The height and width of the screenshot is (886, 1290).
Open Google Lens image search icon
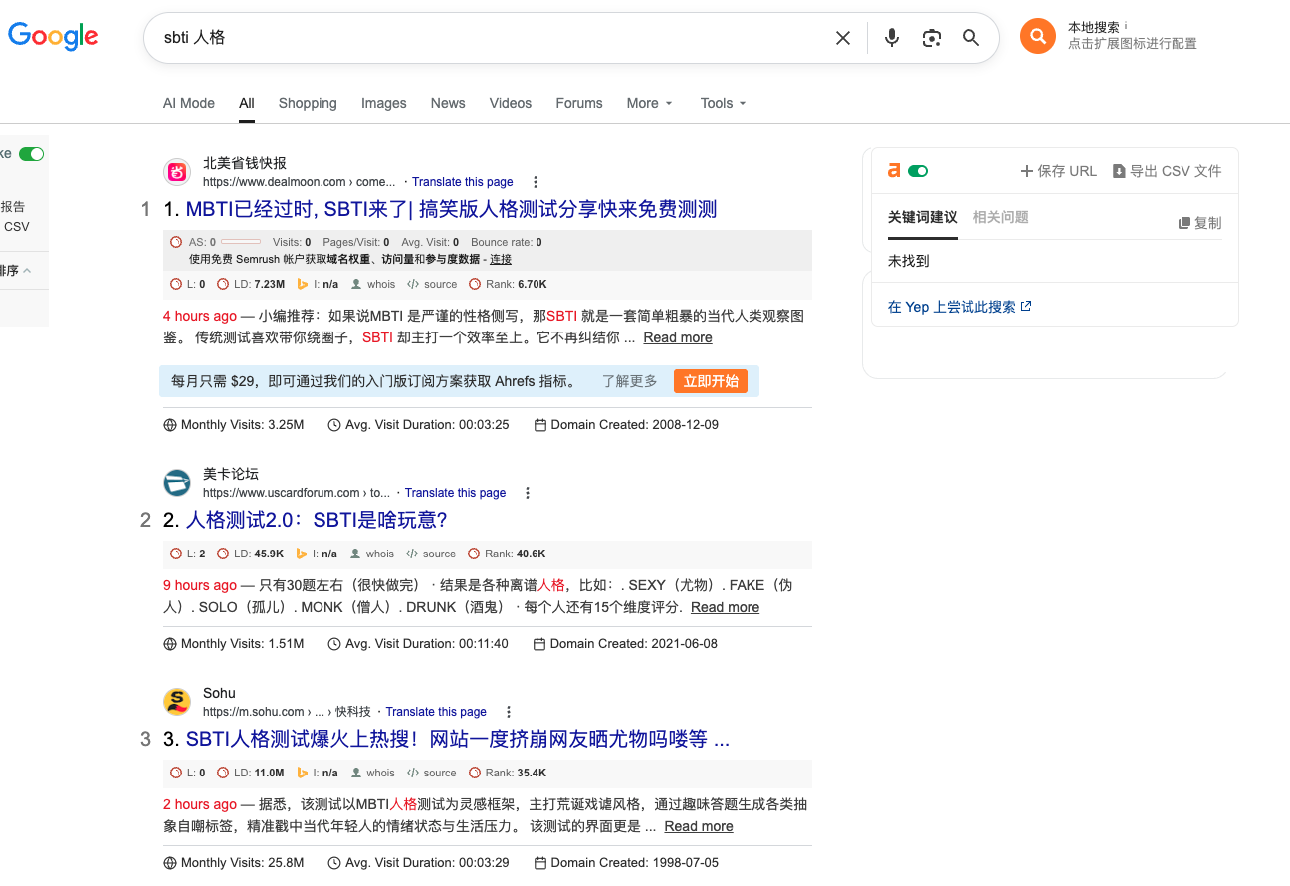pos(932,38)
